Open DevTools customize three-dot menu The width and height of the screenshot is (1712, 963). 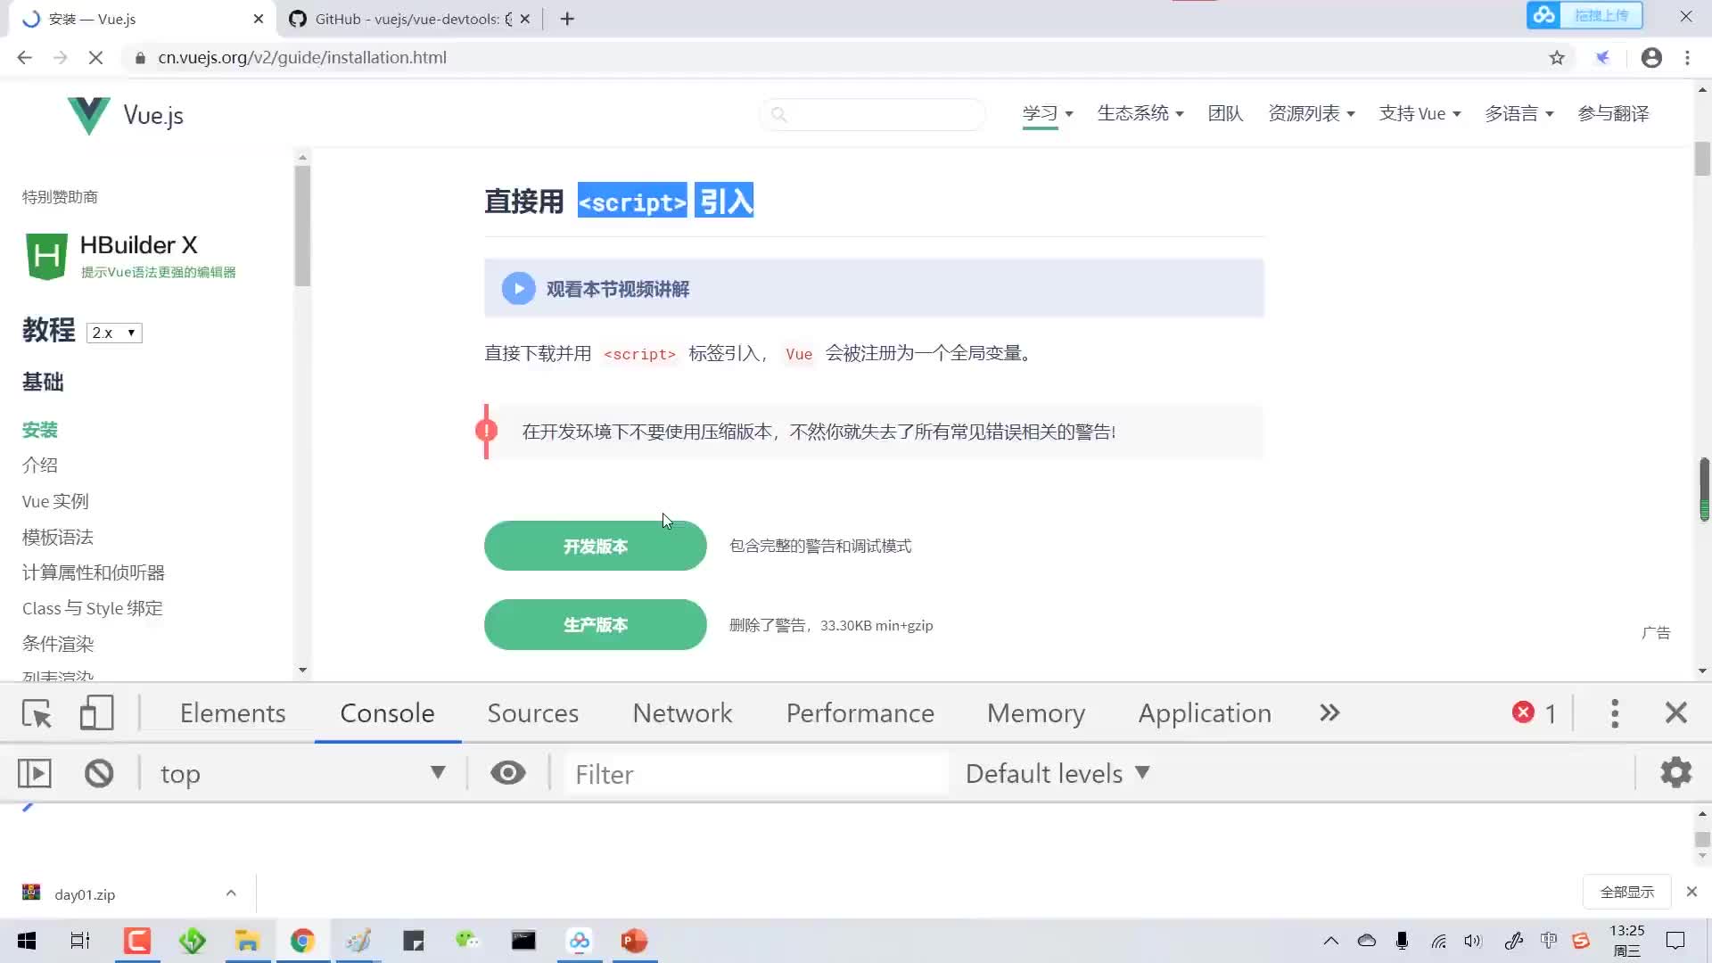click(x=1615, y=713)
